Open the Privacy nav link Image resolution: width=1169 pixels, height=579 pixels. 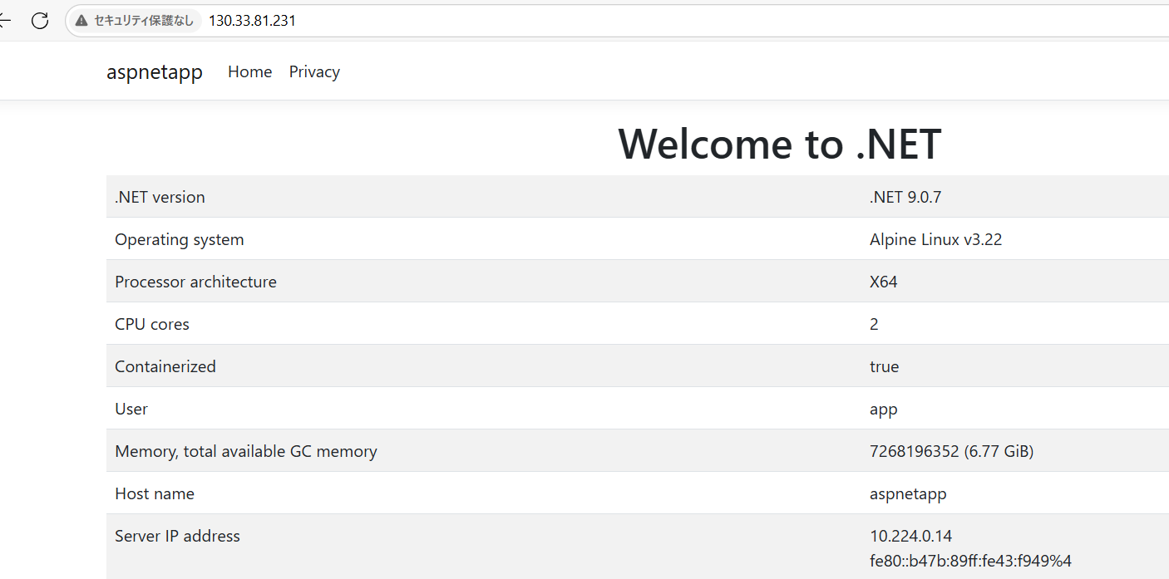pyautogui.click(x=314, y=72)
